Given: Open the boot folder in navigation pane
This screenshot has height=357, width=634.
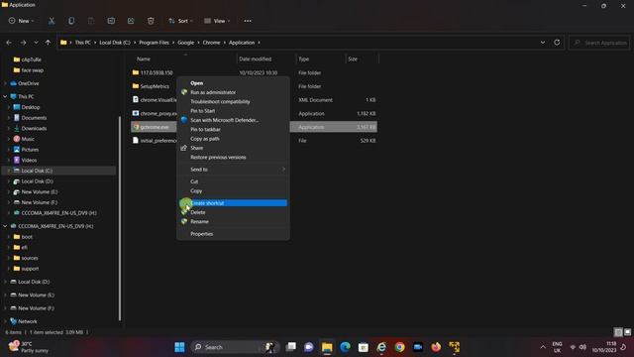Looking at the screenshot, I should click(27, 237).
